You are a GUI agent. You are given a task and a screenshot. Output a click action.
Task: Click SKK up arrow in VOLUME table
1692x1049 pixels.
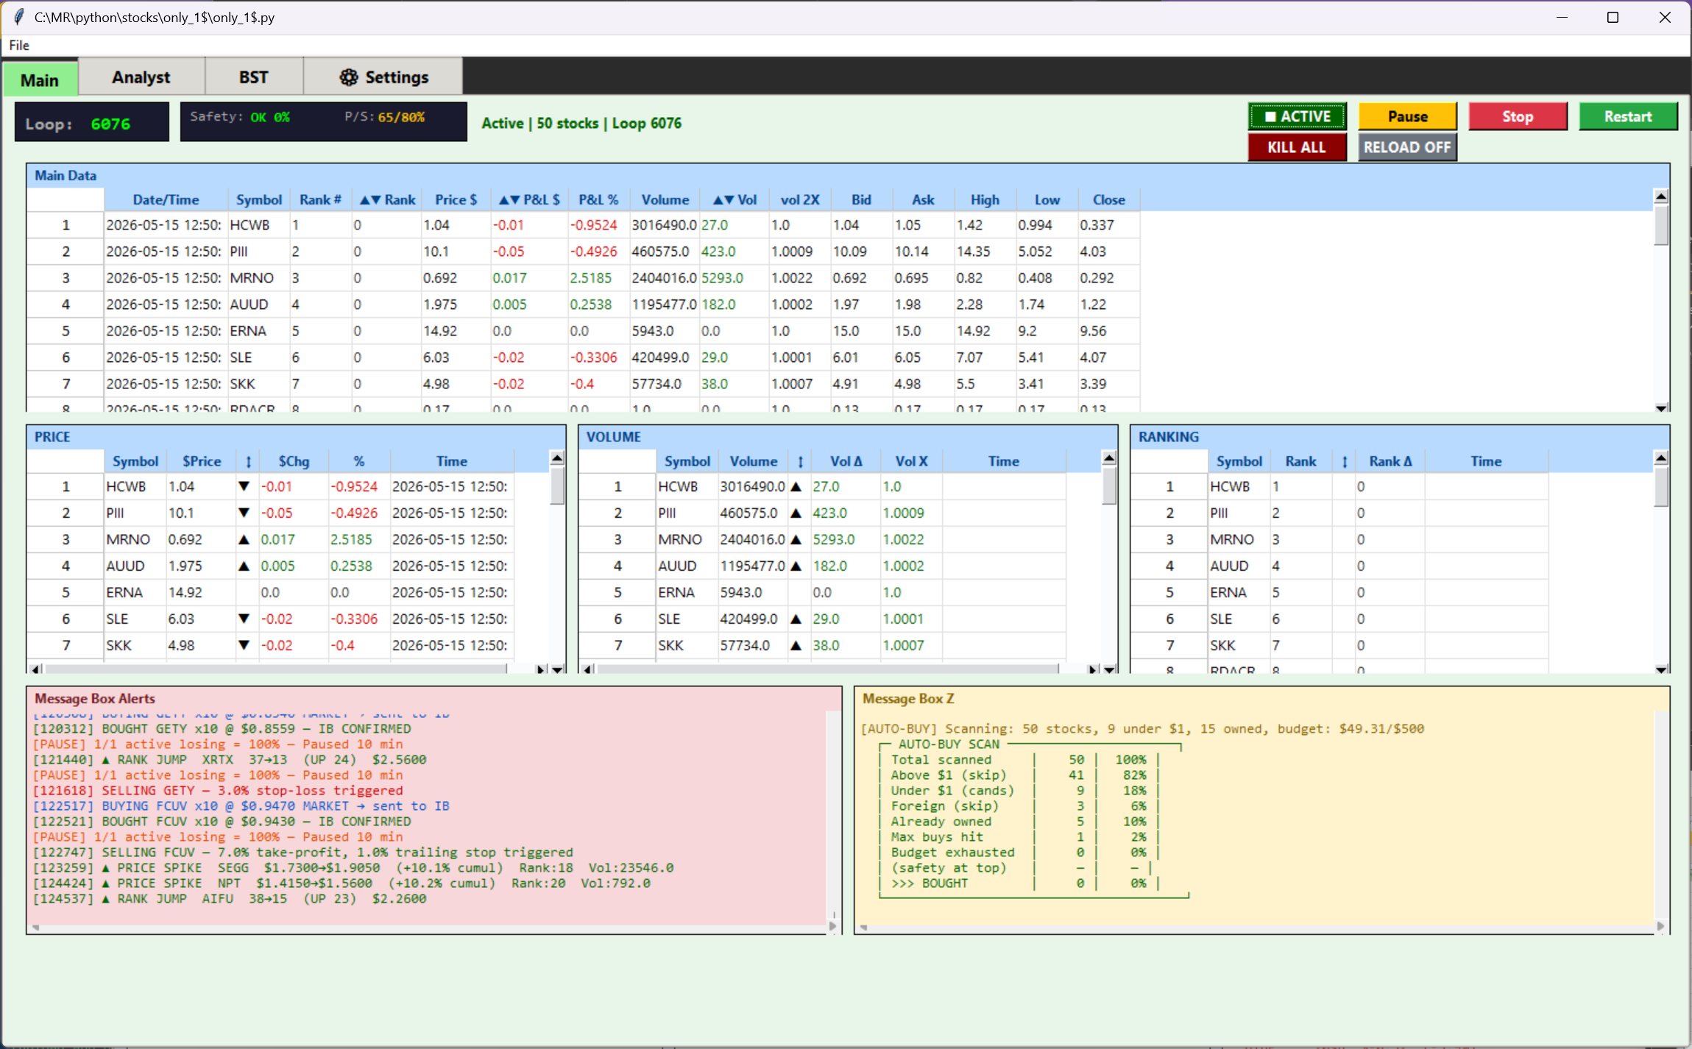(796, 645)
